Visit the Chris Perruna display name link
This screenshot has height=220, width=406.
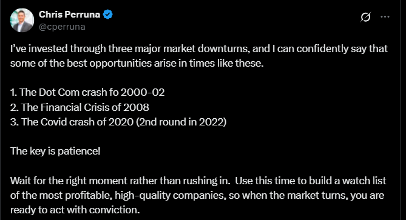69,15
